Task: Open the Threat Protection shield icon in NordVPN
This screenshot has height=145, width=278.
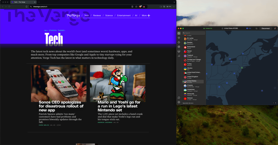Action: point(179,38)
